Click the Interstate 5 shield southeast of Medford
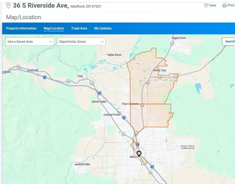The height and width of the screenshot is (184, 235). pyautogui.click(x=152, y=167)
